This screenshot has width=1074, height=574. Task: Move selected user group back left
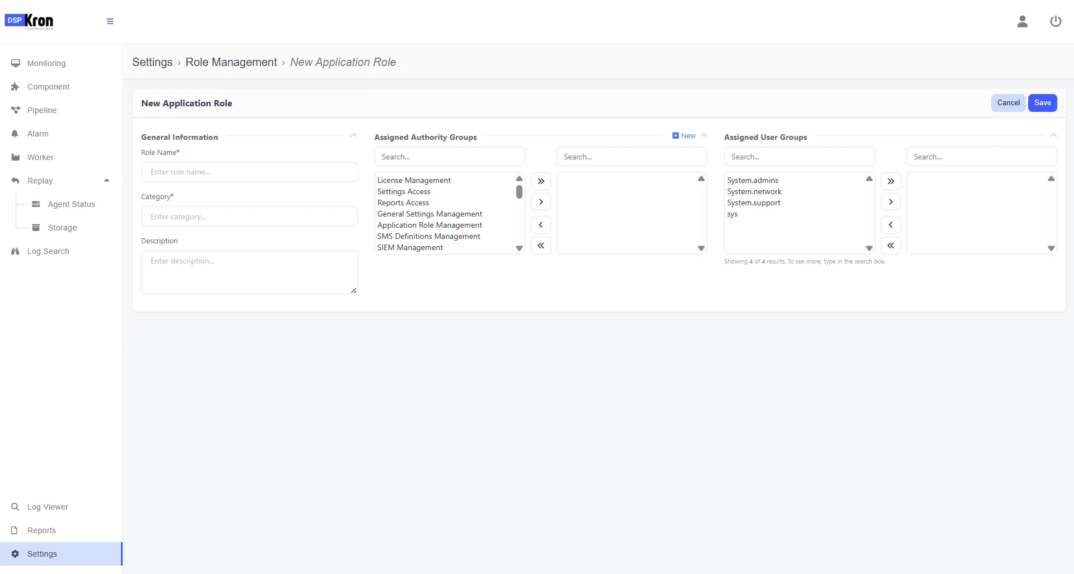point(891,225)
